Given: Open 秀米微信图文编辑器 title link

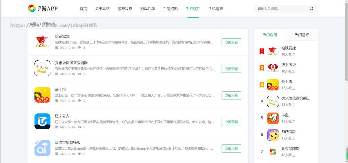Looking at the screenshot, I should click(71, 63).
